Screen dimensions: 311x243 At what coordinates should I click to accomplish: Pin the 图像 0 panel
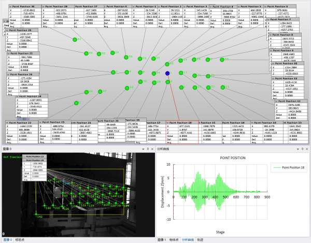148,149
